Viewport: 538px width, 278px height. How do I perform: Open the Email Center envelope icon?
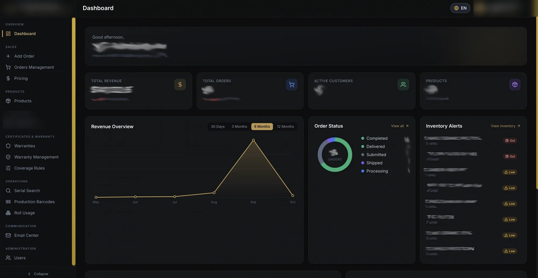8,235
